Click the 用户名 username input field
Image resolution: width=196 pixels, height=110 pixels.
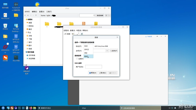93,67
